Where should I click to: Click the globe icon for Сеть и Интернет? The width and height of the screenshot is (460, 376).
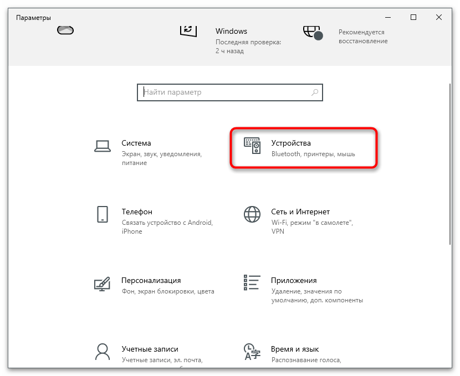coord(252,214)
